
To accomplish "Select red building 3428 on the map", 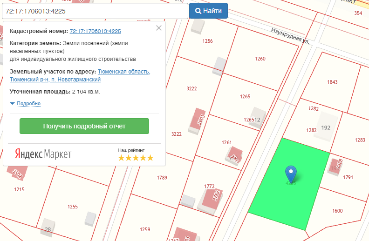I will point(336,166).
